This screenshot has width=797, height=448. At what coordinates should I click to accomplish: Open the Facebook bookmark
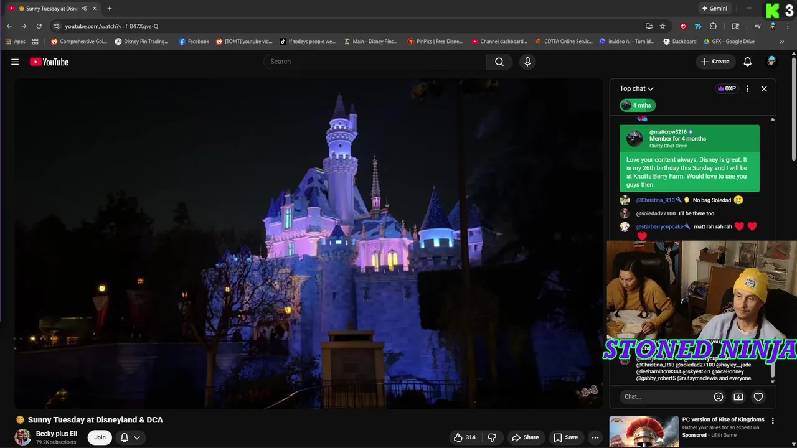pyautogui.click(x=194, y=42)
